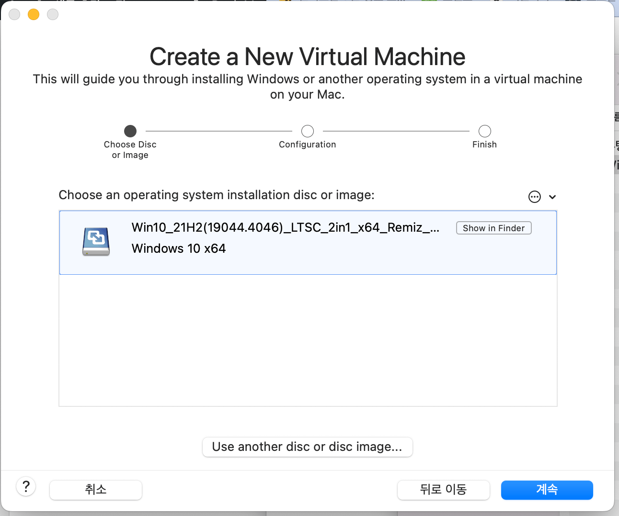Select the Win10_21H2 LTSC disc image filename

tap(286, 227)
